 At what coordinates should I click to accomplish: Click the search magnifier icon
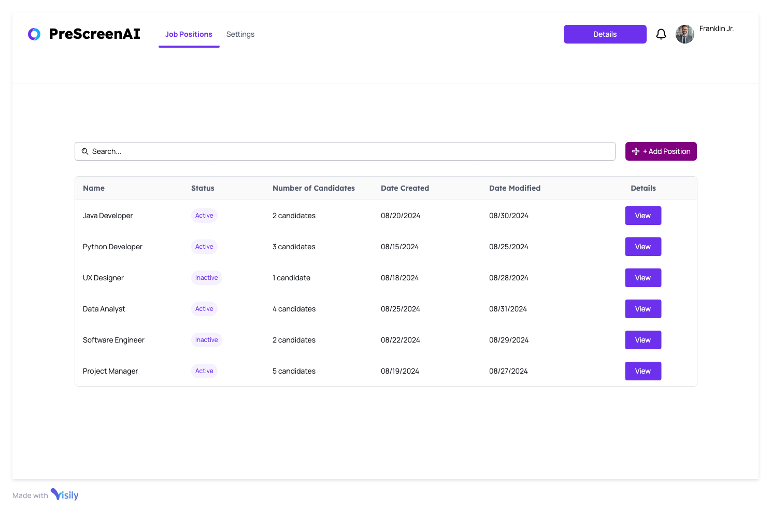(85, 151)
